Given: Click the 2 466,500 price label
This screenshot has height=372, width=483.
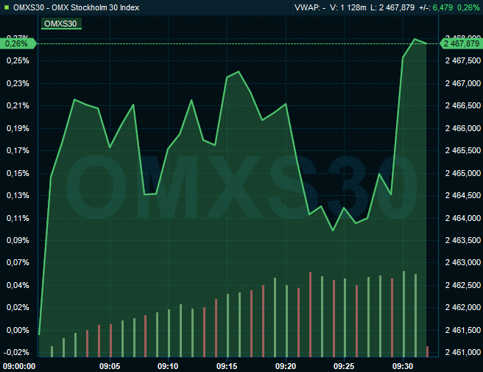Looking at the screenshot, I should click(x=463, y=106).
